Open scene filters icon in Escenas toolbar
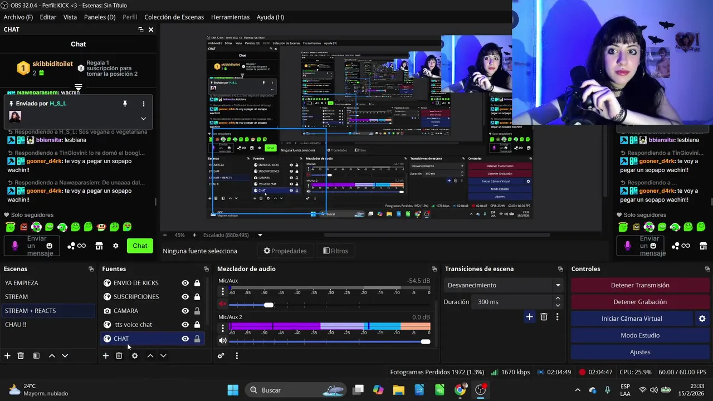The image size is (713, 401). pos(36,356)
